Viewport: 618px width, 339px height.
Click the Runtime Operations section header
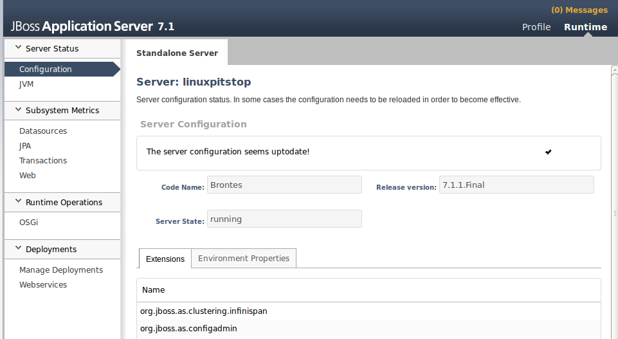[62, 202]
